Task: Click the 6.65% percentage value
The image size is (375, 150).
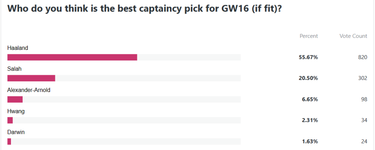Action: tap(309, 99)
